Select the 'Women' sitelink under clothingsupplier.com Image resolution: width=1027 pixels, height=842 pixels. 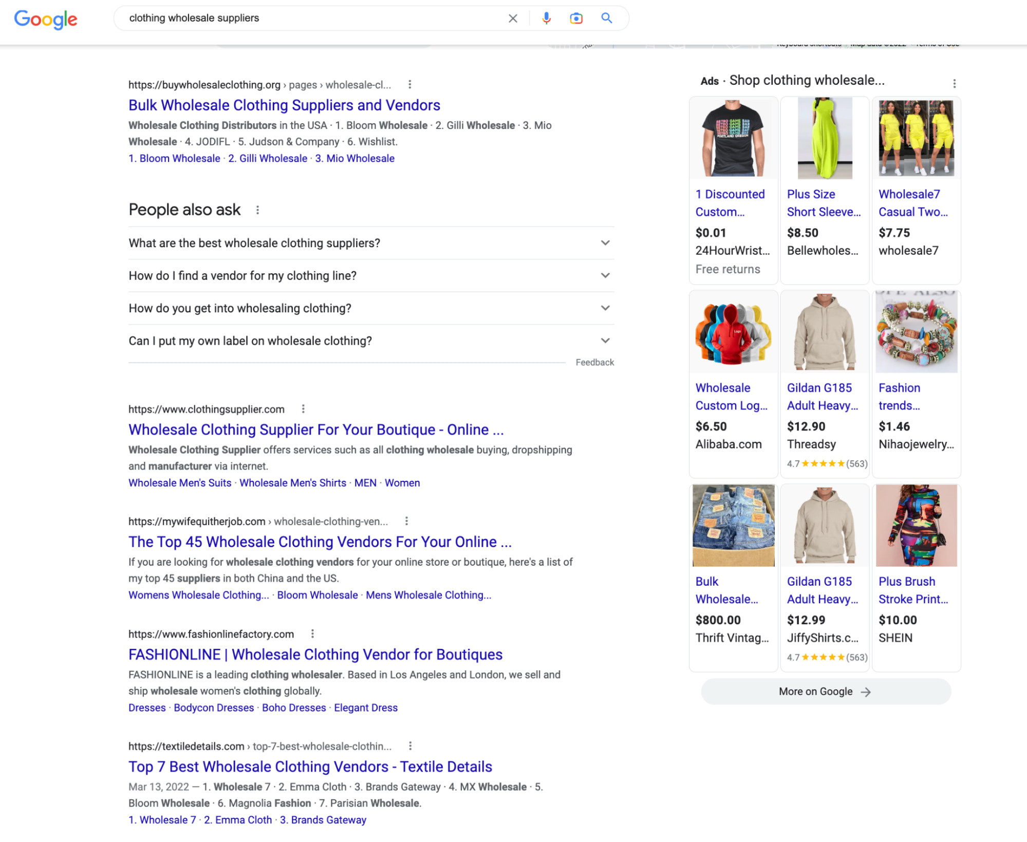pos(402,482)
